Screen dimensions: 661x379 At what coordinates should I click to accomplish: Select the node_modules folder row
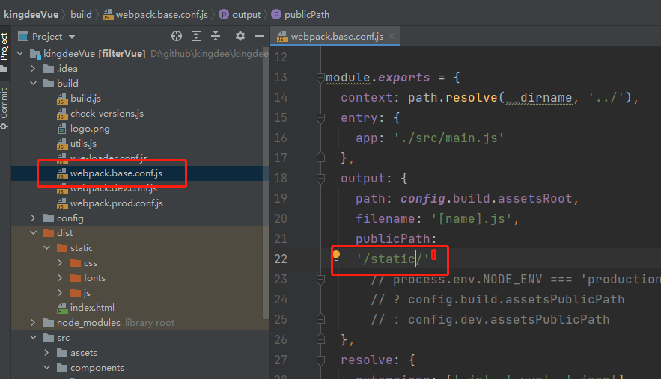[x=140, y=323]
